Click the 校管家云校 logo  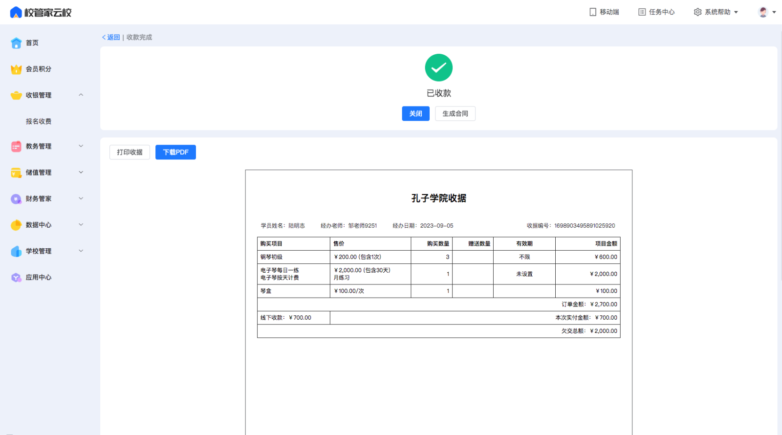(x=41, y=12)
